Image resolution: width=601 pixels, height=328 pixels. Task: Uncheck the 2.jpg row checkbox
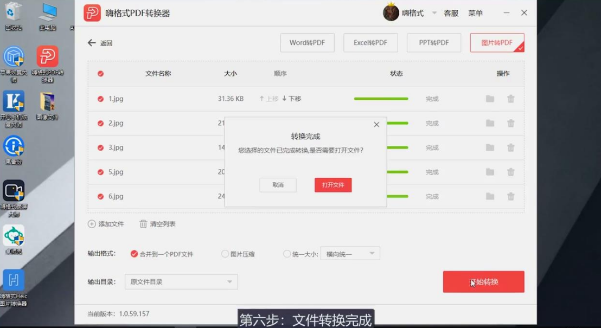[x=100, y=124]
